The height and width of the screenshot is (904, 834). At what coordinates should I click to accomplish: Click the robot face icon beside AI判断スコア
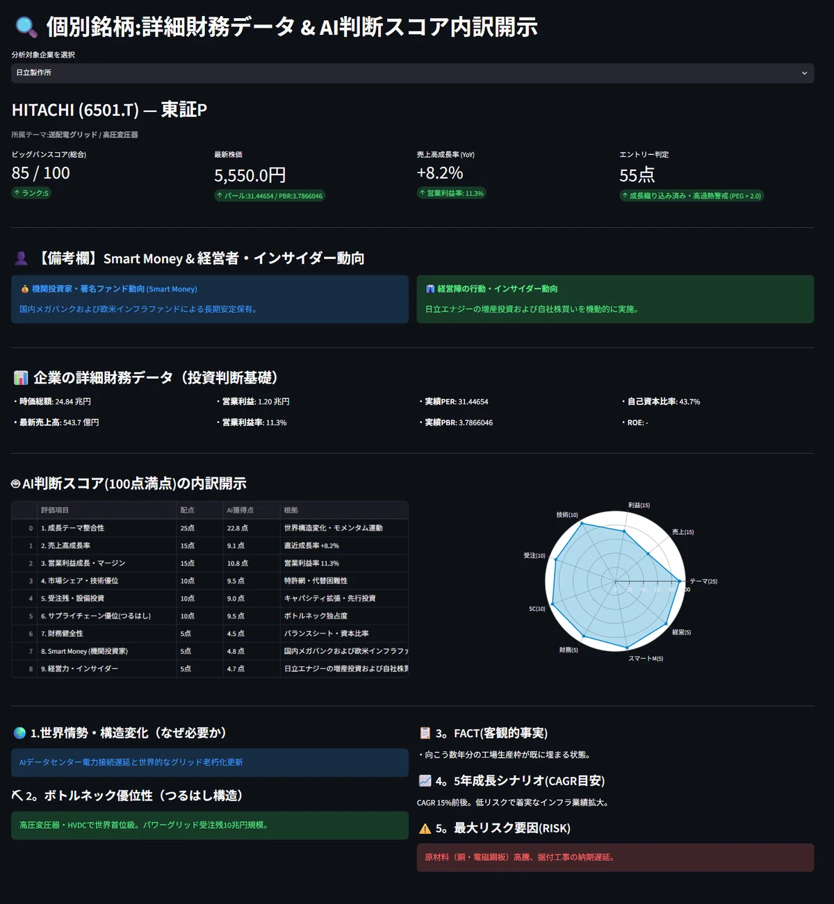pyautogui.click(x=16, y=484)
